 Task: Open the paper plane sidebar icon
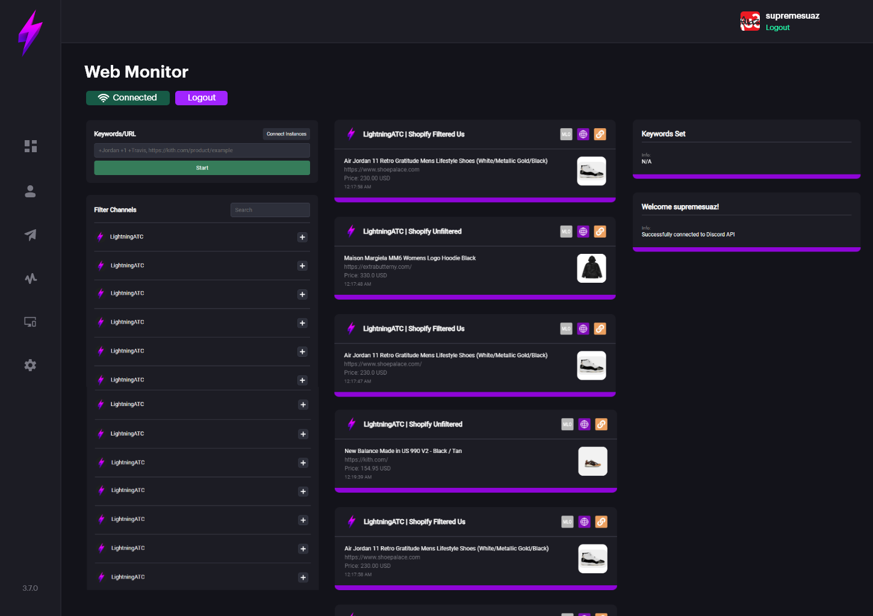pyautogui.click(x=30, y=235)
